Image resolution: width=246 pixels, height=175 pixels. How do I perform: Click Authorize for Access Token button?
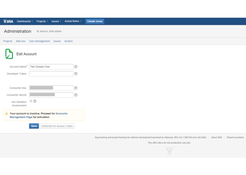point(57,126)
